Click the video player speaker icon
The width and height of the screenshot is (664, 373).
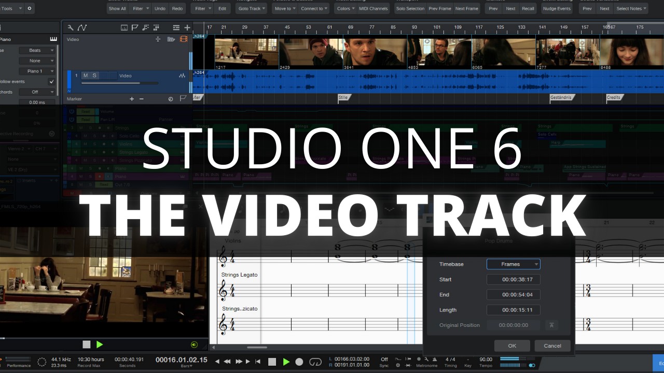[194, 345]
